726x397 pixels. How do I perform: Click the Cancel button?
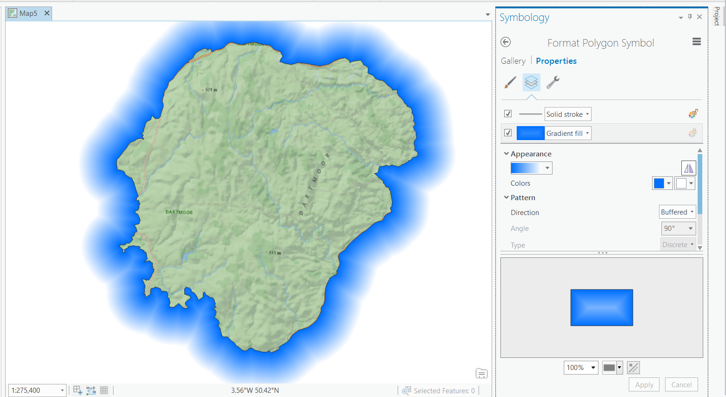(x=681, y=384)
